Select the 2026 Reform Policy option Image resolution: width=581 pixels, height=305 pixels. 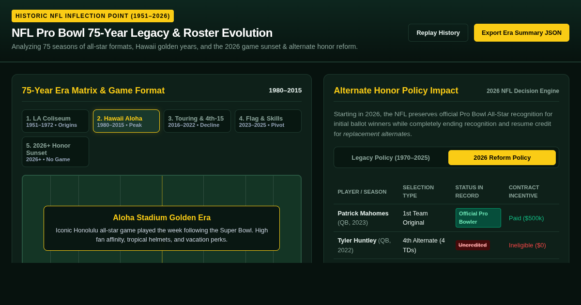502,157
